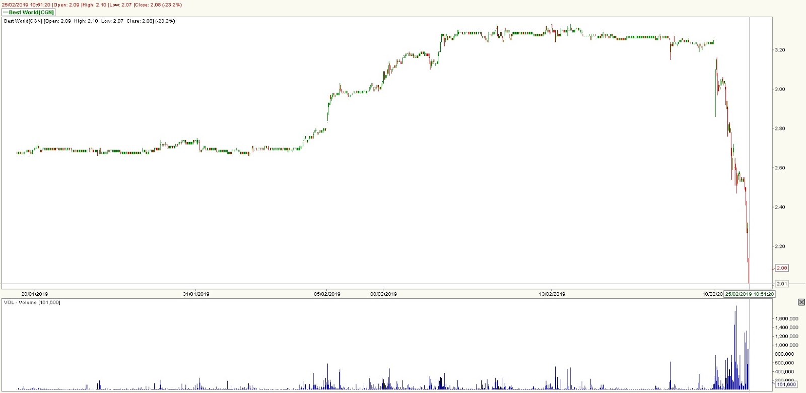Click the red 2.08 last price tag
Viewport: 806px width, 393px height.
click(782, 268)
